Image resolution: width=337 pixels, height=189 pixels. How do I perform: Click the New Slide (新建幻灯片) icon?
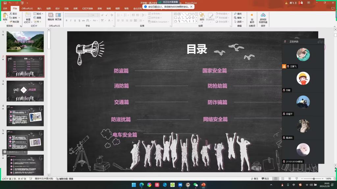(x=28, y=17)
